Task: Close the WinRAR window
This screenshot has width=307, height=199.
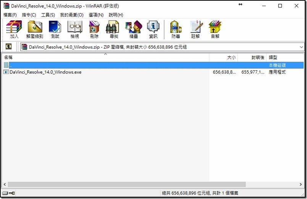Action: click(296, 6)
